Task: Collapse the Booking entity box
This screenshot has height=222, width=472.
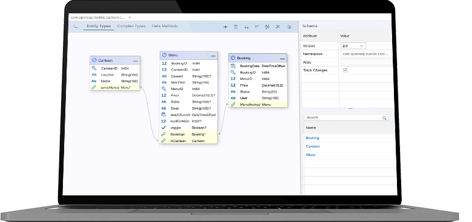Action: [283, 59]
